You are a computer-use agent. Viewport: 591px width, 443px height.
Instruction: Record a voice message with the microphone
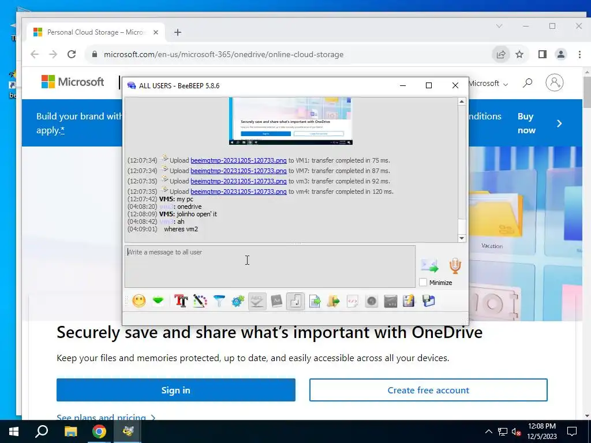click(455, 265)
